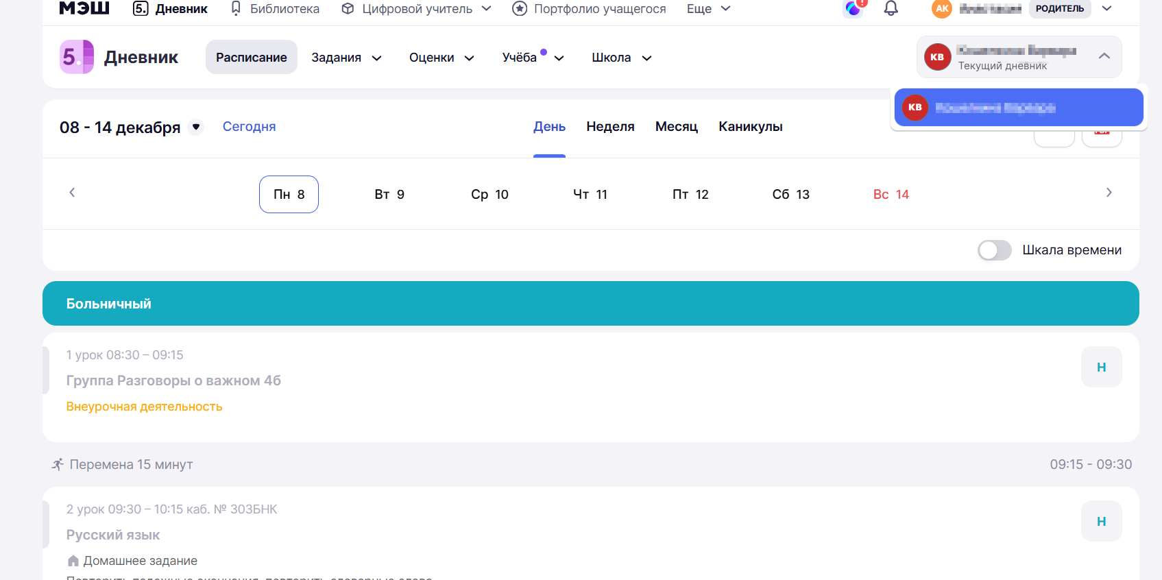Switch to the Месяц view tab
This screenshot has width=1162, height=580.
point(677,127)
